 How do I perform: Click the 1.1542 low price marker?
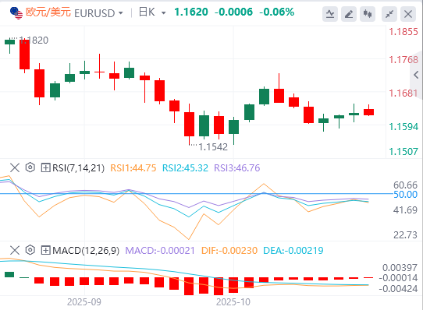(213, 147)
